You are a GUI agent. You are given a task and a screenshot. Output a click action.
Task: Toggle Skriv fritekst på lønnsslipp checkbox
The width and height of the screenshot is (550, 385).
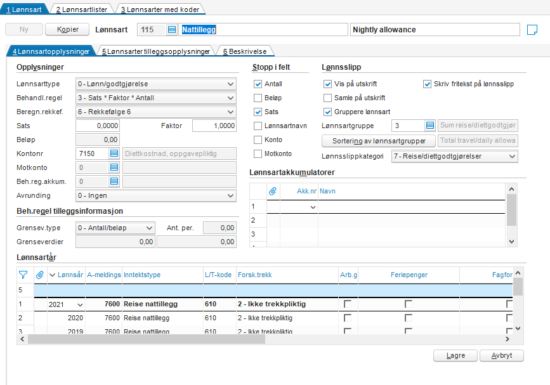[428, 84]
